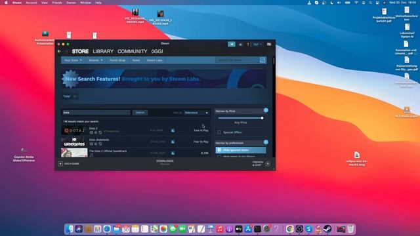
Task: Click the 'search the store' input field
Action: click(238, 60)
